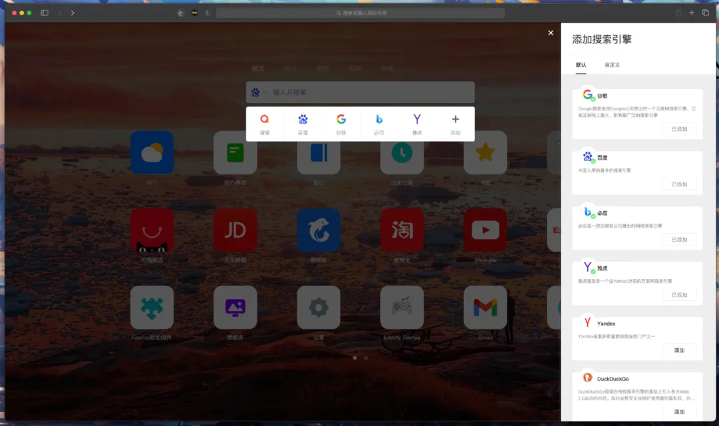Select the 网页 search category tab
Screen dimensions: 719x426
258,69
